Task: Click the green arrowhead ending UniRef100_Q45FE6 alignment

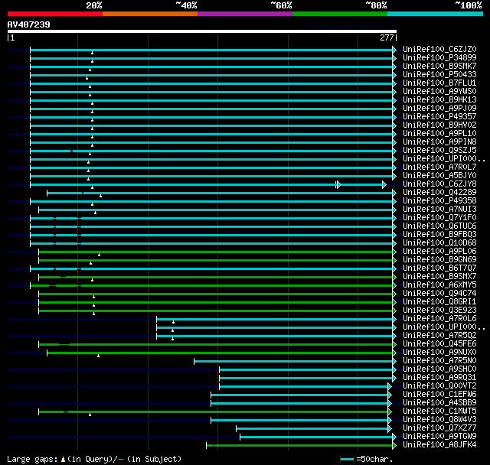Action: pyautogui.click(x=394, y=344)
